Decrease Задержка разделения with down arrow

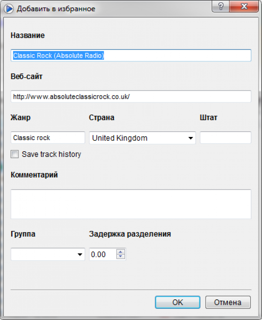[121, 257]
